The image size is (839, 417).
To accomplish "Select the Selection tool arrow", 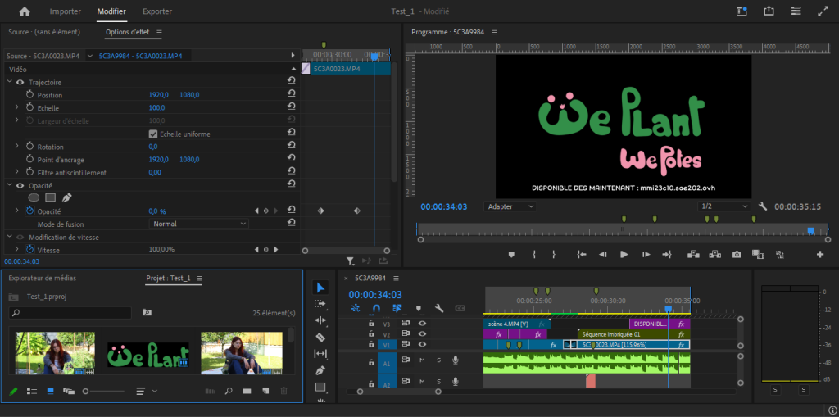I will [320, 288].
